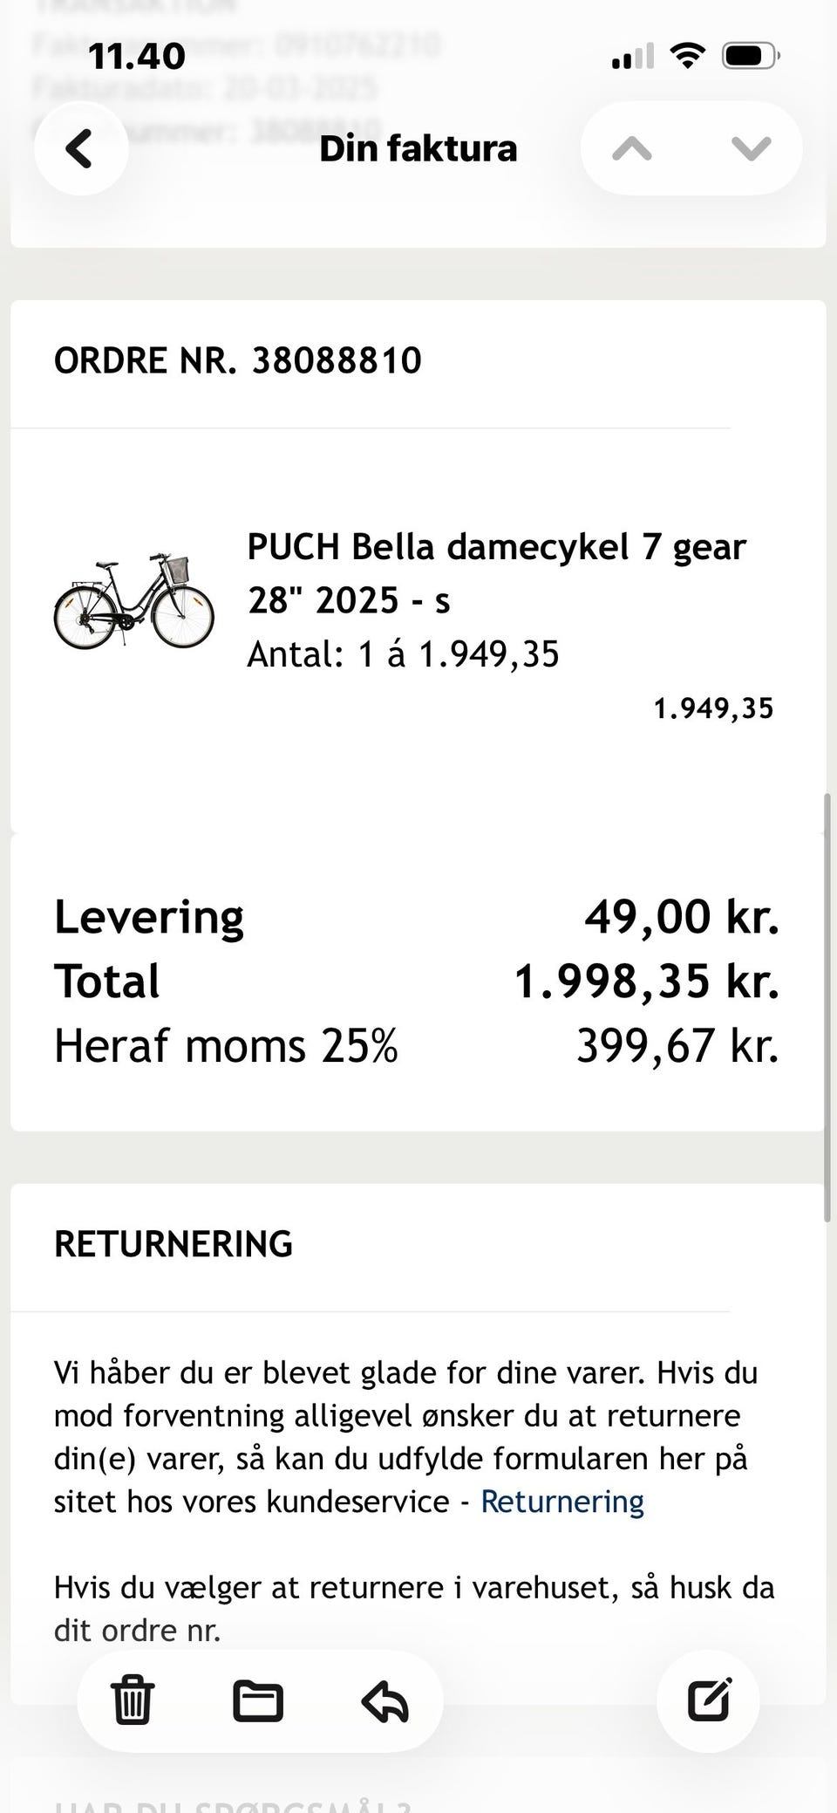Tap the Levering cost 49,00 kr.

coord(681,917)
